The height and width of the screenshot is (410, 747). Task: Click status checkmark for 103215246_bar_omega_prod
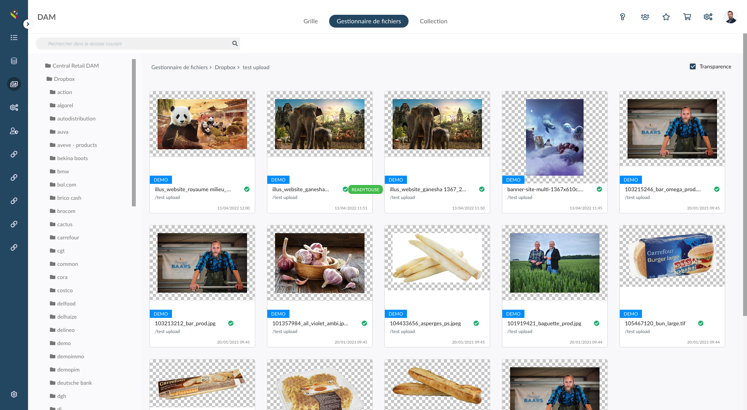[717, 189]
